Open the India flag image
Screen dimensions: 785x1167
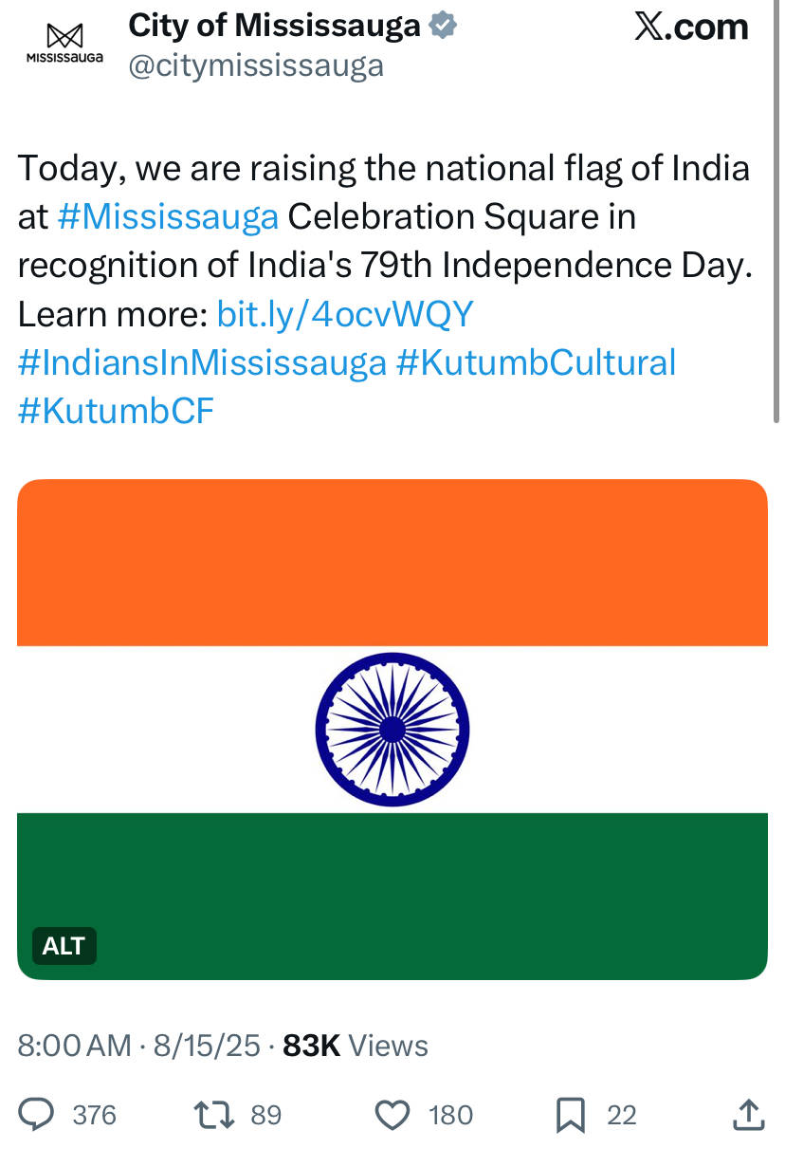392,730
